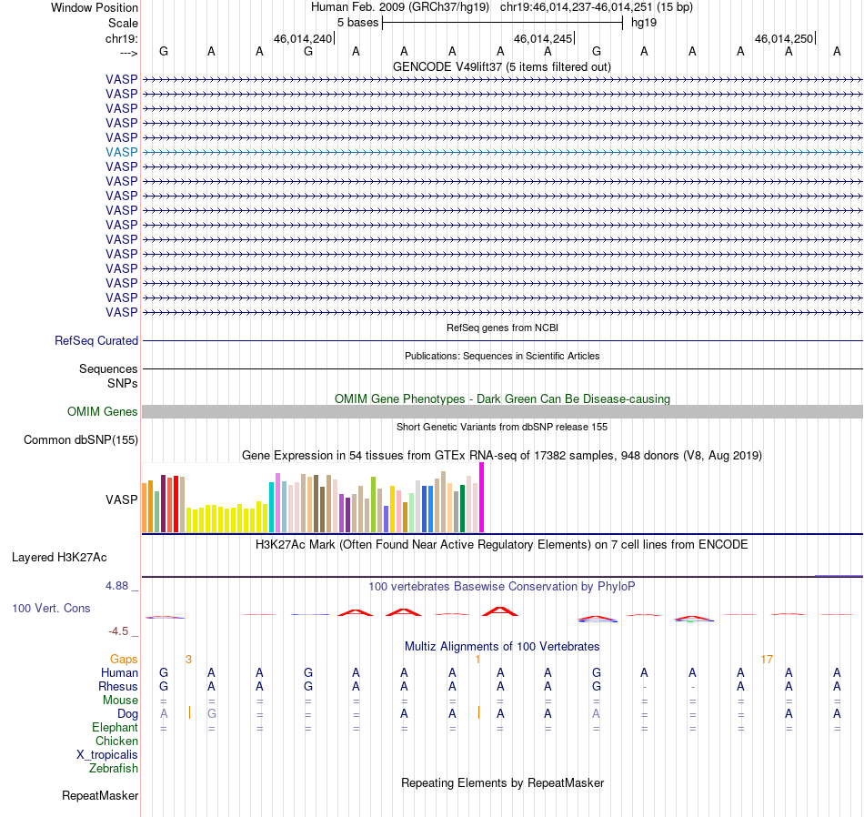
Task: Click the Sequences track label
Action: pos(108,368)
